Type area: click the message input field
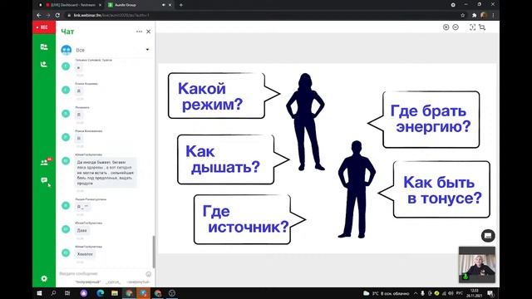Image resolution: width=532 pixels, height=299 pixels. (x=101, y=273)
